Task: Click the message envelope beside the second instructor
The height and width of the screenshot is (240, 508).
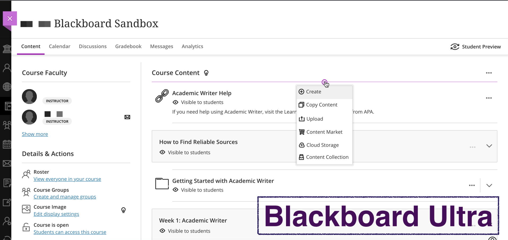Action: coord(127,117)
